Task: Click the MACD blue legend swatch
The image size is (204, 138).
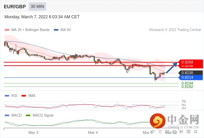Action: [x=7, y=116]
